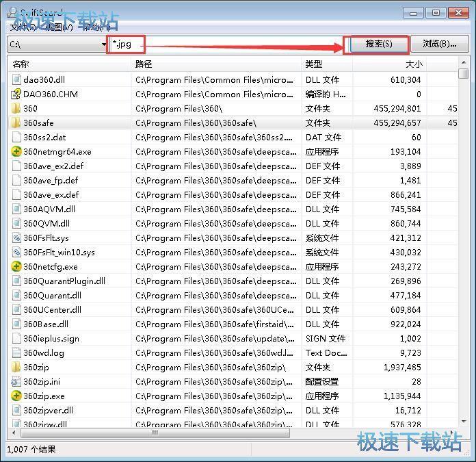Sort by the 名称 column header
Screen dimensions: 476x462
pos(69,64)
